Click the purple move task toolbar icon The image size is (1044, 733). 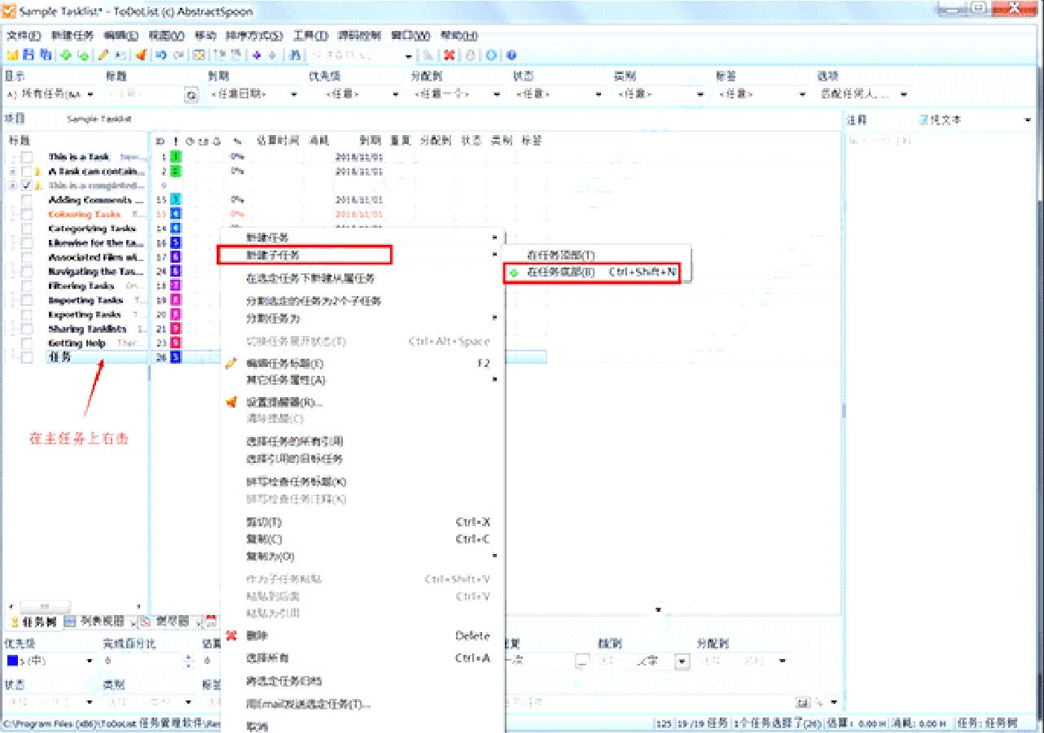point(257,55)
